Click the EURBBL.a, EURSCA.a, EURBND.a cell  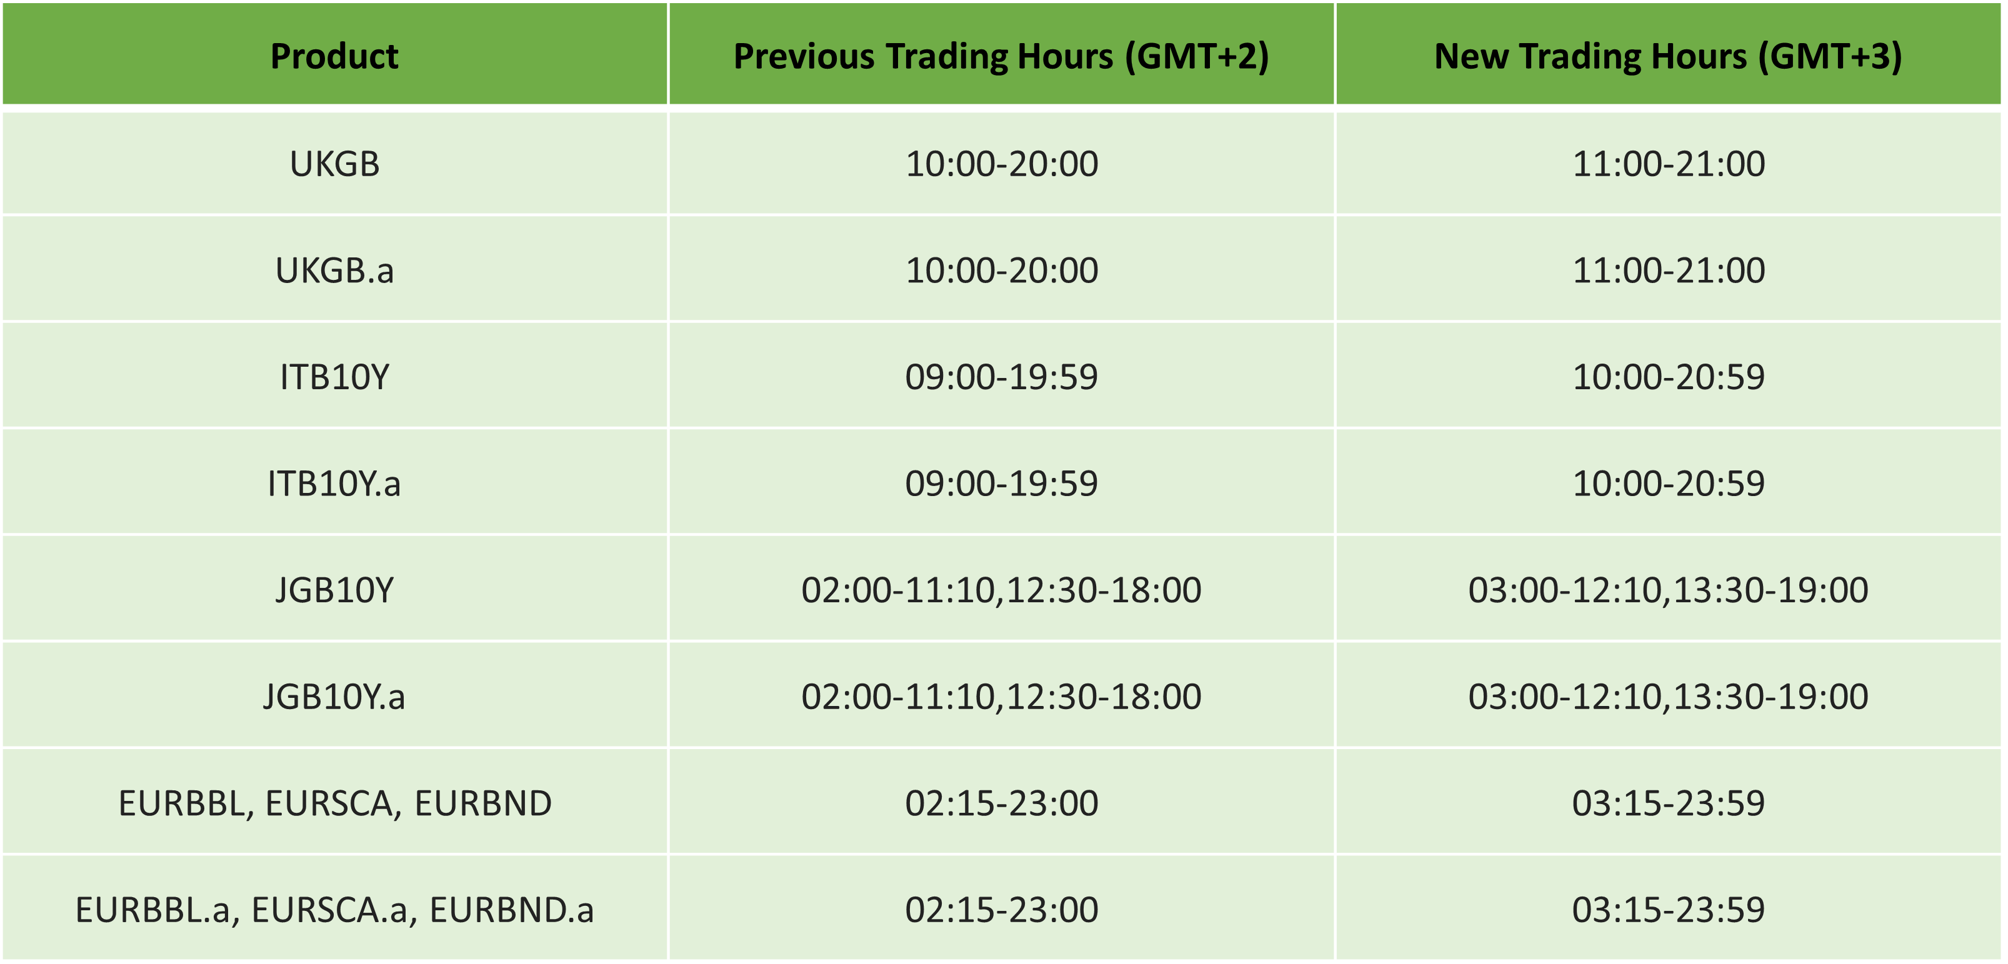click(334, 910)
